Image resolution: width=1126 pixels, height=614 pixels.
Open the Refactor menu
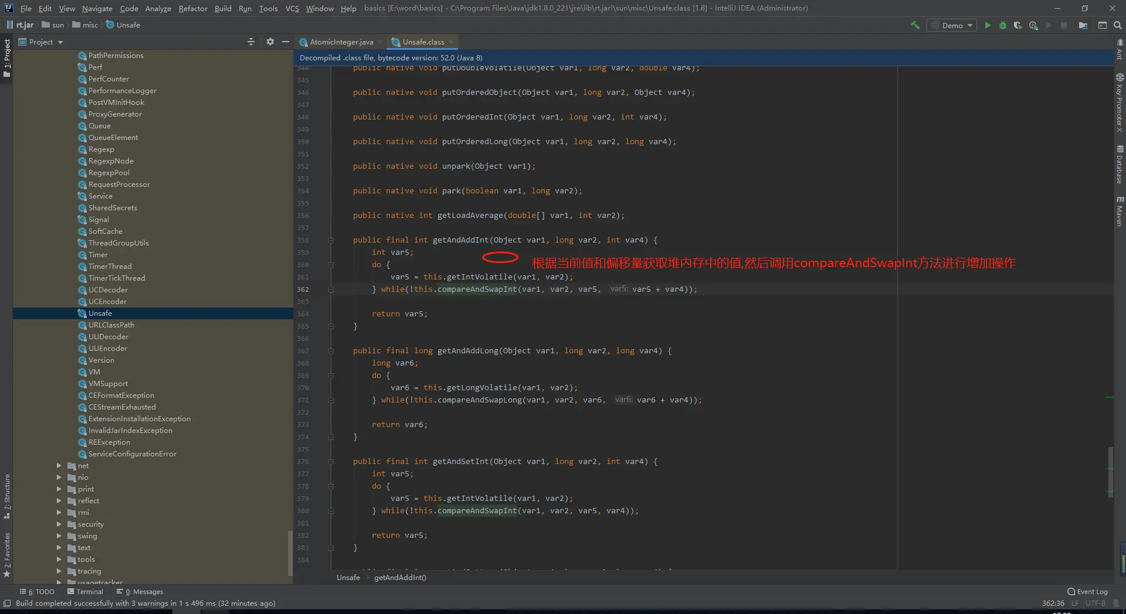(x=193, y=8)
